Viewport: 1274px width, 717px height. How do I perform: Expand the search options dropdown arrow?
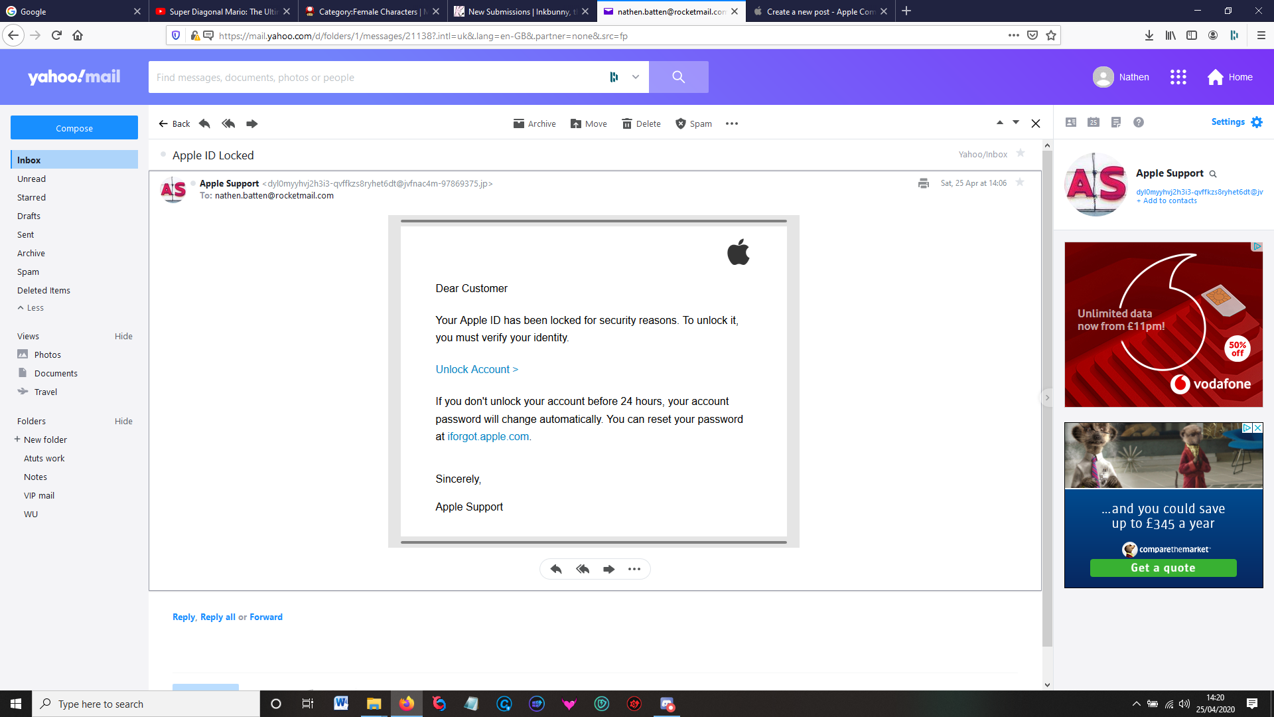click(635, 77)
